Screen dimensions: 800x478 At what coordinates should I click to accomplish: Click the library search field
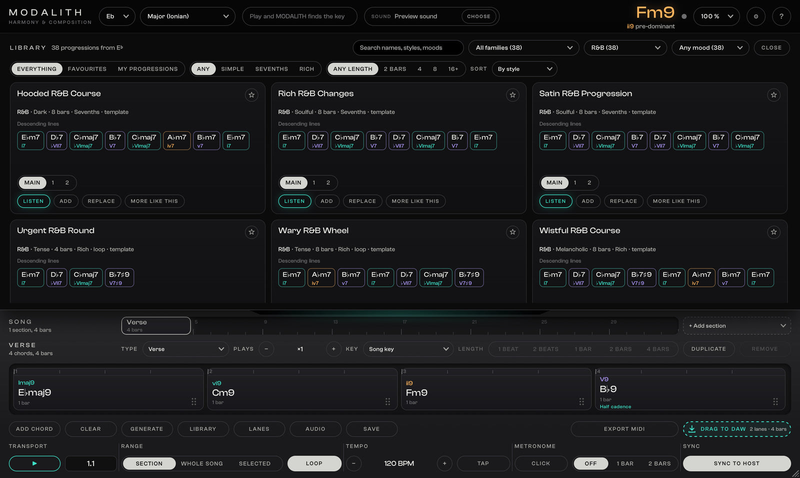[x=408, y=47]
